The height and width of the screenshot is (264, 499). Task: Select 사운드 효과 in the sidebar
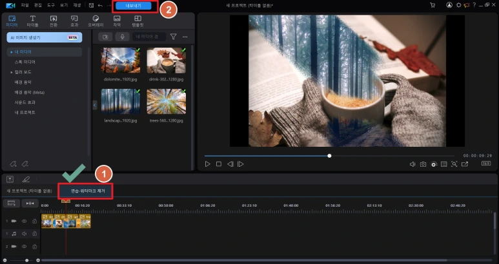click(25, 102)
